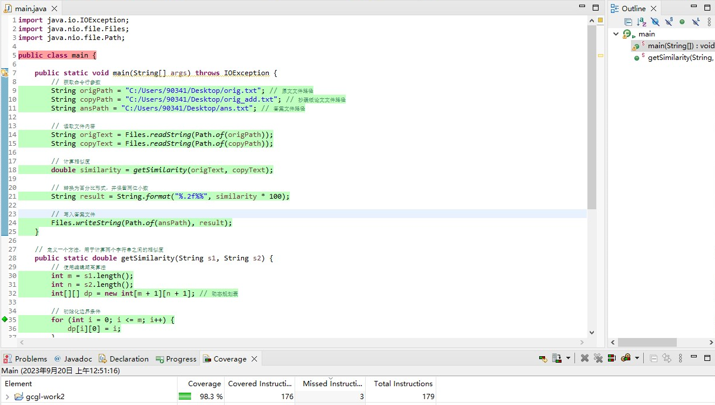The image size is (715, 405).
Task: Collapse all in Coverage view
Action: click(x=653, y=358)
